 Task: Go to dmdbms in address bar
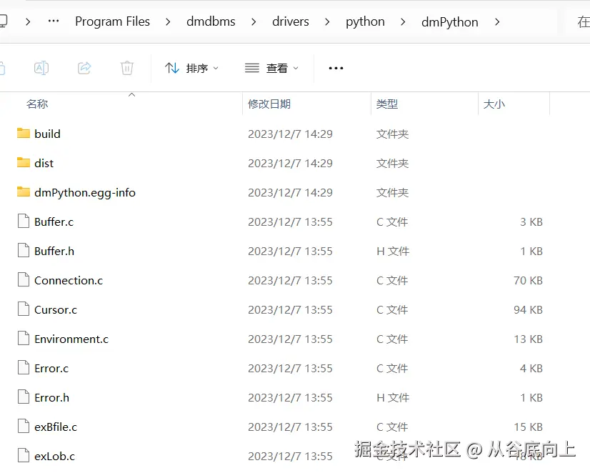coord(211,21)
